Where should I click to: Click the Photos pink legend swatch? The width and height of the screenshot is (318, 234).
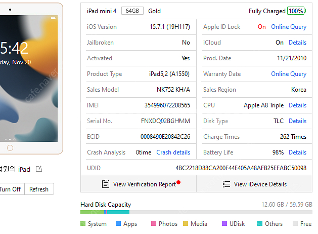[154, 223]
